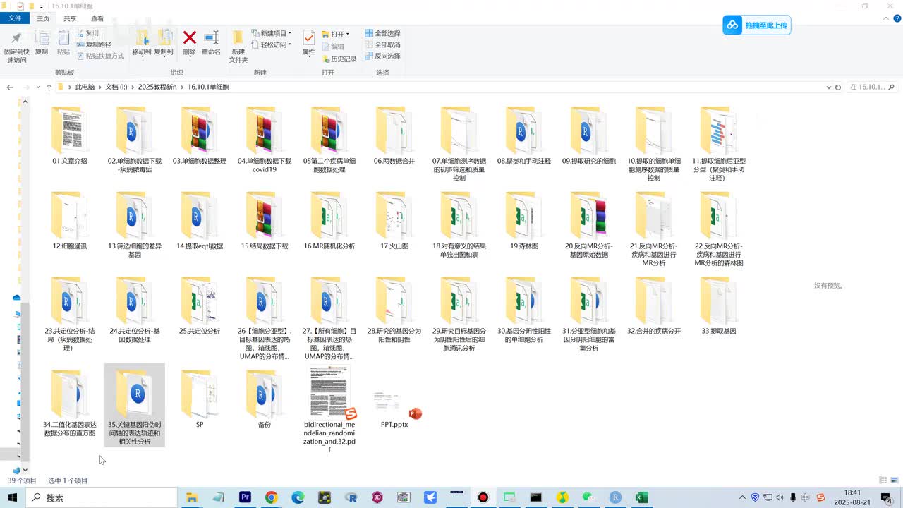Screen dimensions: 903x508
Task: Click the 复制 copy icon in the ribbon
Action: click(42, 38)
